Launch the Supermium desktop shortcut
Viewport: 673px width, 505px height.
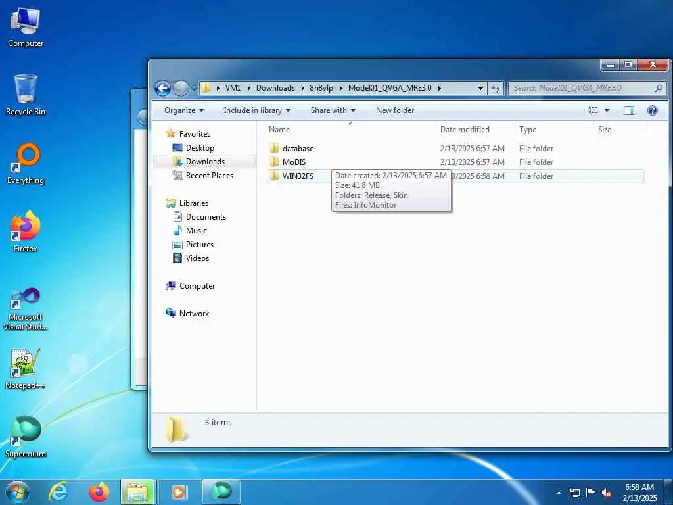tap(26, 437)
